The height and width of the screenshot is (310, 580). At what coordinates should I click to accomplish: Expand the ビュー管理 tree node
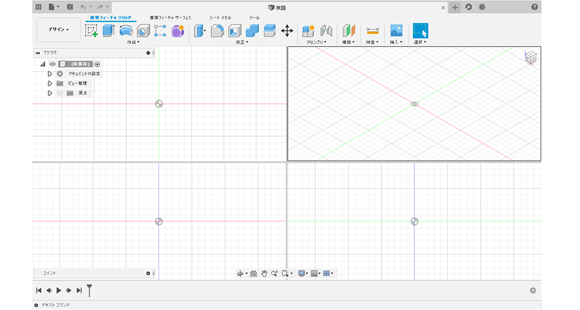(x=50, y=84)
